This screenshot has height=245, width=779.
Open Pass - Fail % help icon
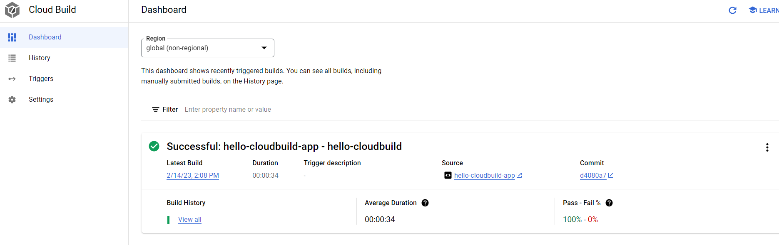[609, 203]
